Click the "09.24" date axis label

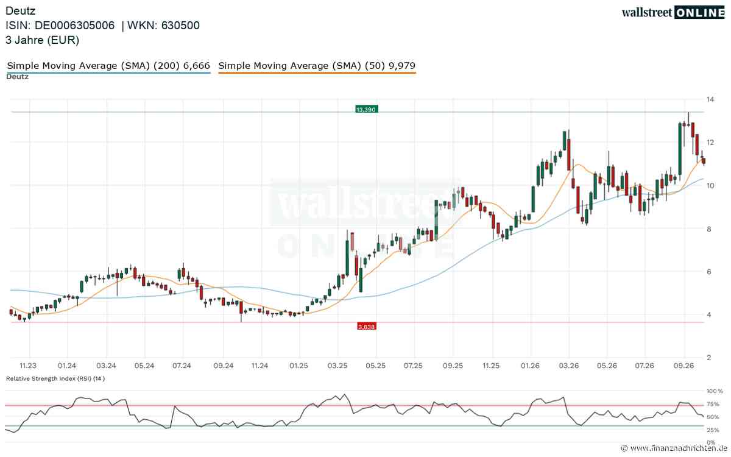[x=224, y=366]
